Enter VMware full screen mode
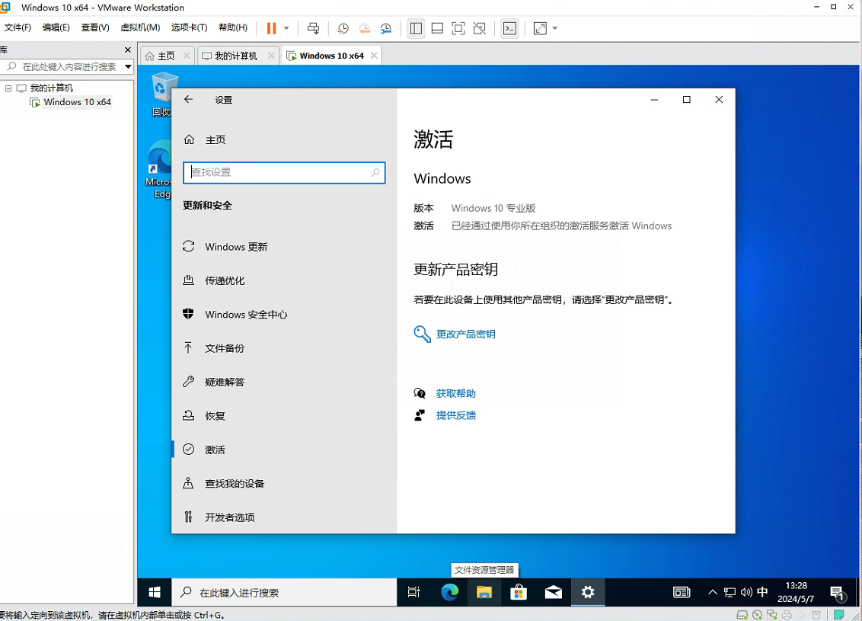Screen dimensions: 862x621 tap(458, 28)
